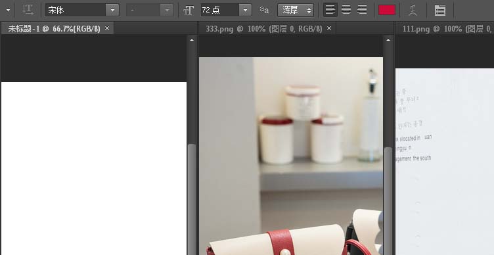Click the anti-aliasing aa icon
Image resolution: width=494 pixels, height=255 pixels.
point(264,10)
